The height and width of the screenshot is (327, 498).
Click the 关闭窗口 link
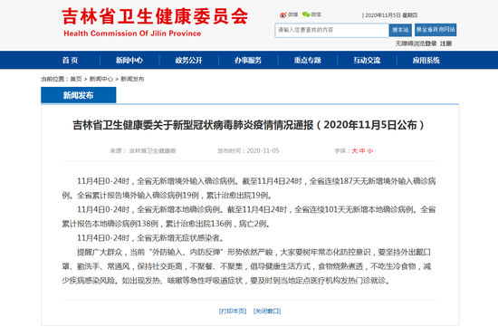click(x=267, y=311)
